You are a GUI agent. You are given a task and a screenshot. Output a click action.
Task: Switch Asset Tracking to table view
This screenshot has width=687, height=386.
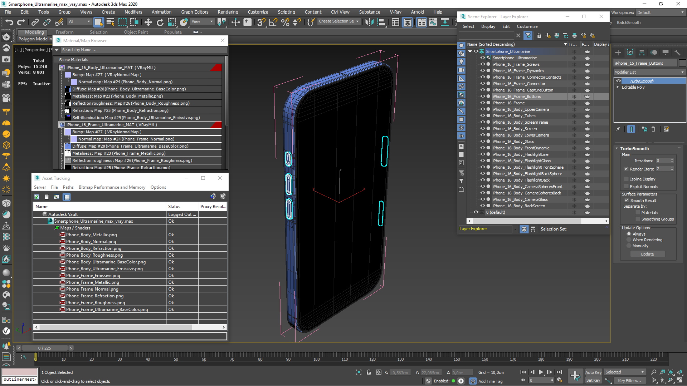tap(67, 197)
